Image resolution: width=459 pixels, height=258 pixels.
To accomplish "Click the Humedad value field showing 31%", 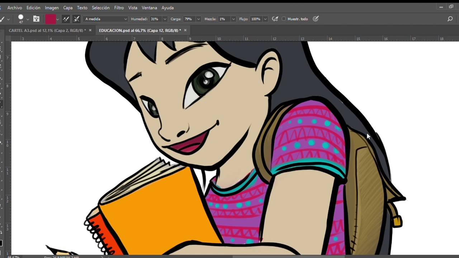I will tap(155, 19).
